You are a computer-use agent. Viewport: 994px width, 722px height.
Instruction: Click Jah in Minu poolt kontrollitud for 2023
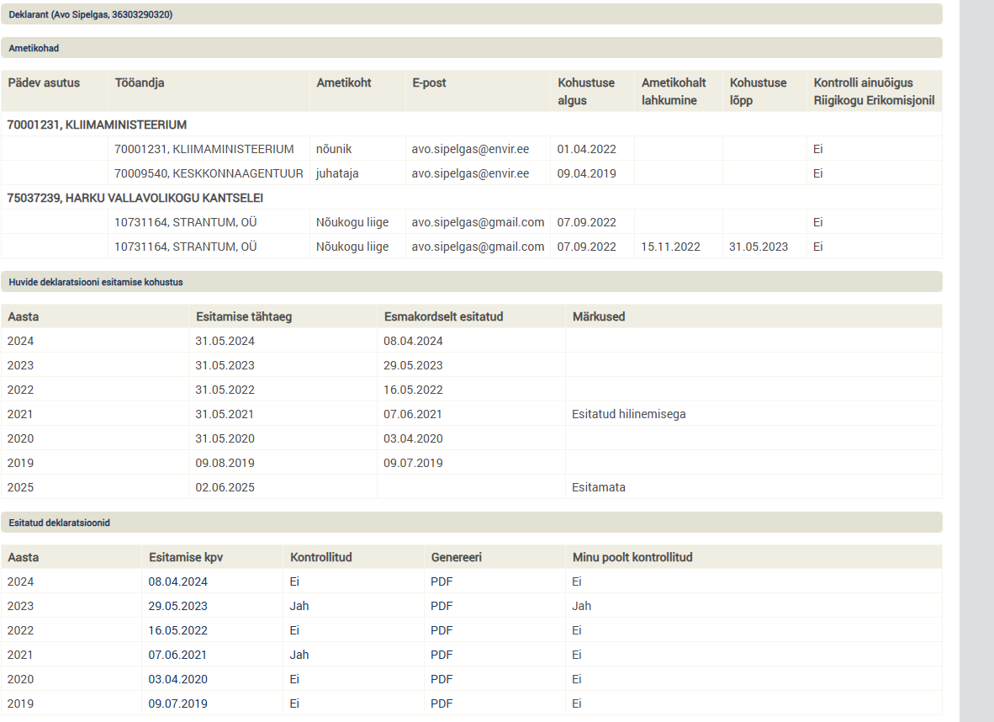[x=581, y=606]
